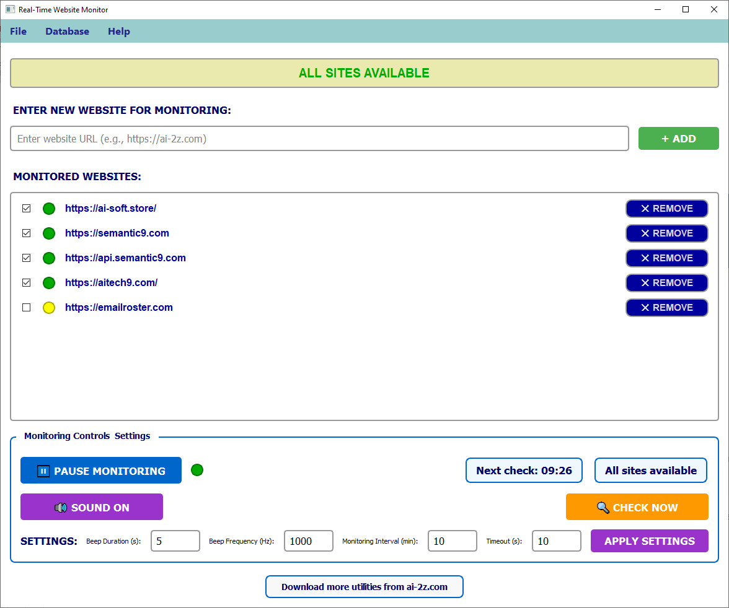The height and width of the screenshot is (608, 729).
Task: Click the pause icon on PAUSE MONITORING
Action: click(43, 471)
